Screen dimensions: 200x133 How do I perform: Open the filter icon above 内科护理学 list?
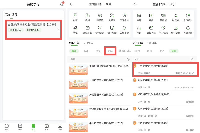tap(192, 59)
